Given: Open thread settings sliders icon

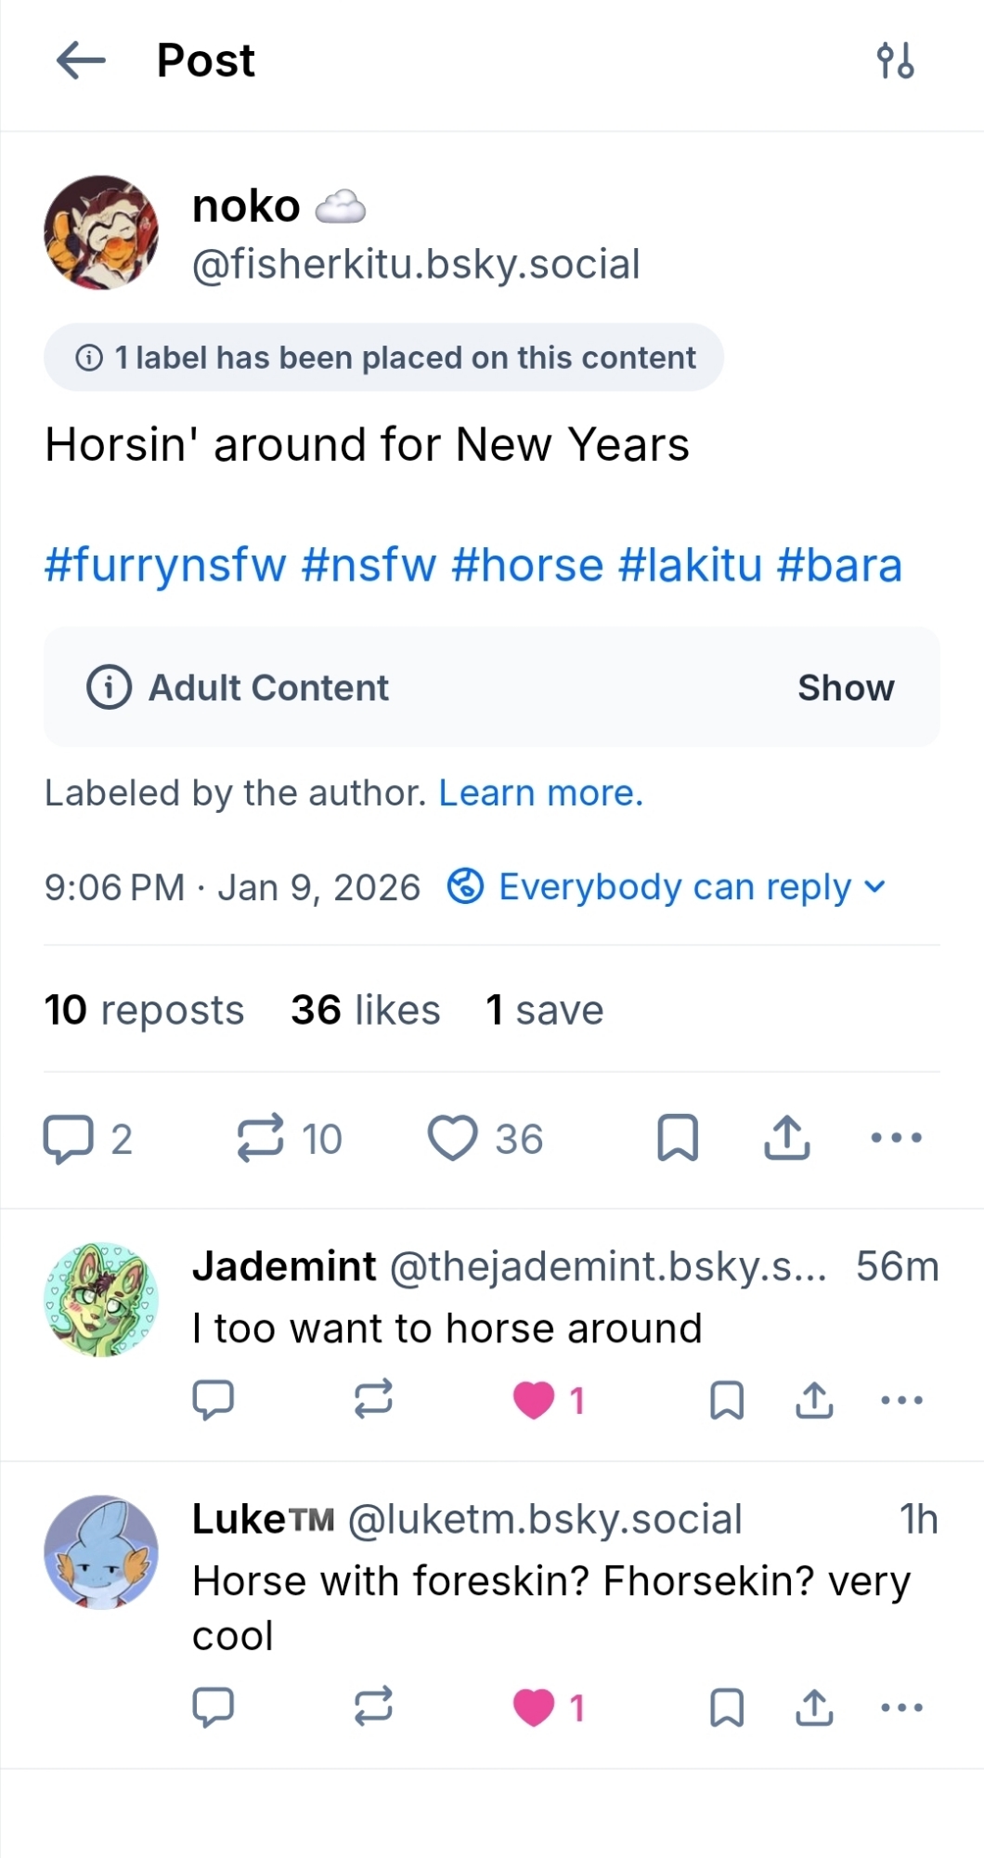Looking at the screenshot, I should [895, 61].
